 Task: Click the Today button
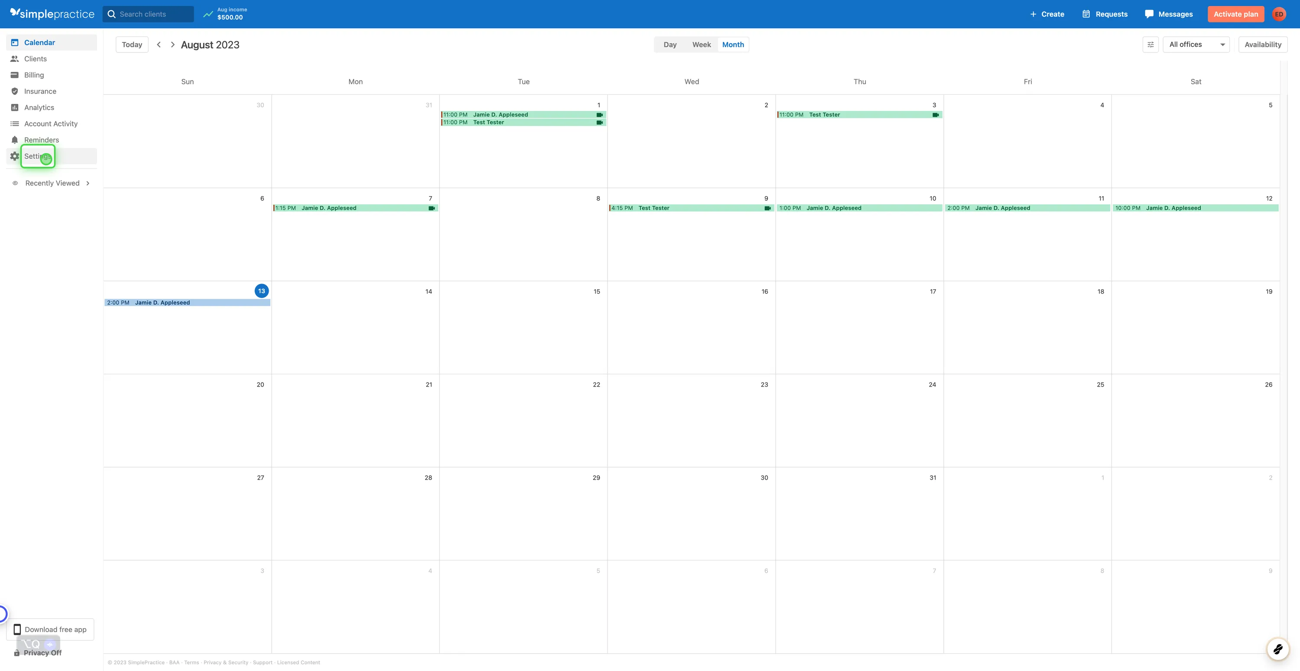pos(132,44)
